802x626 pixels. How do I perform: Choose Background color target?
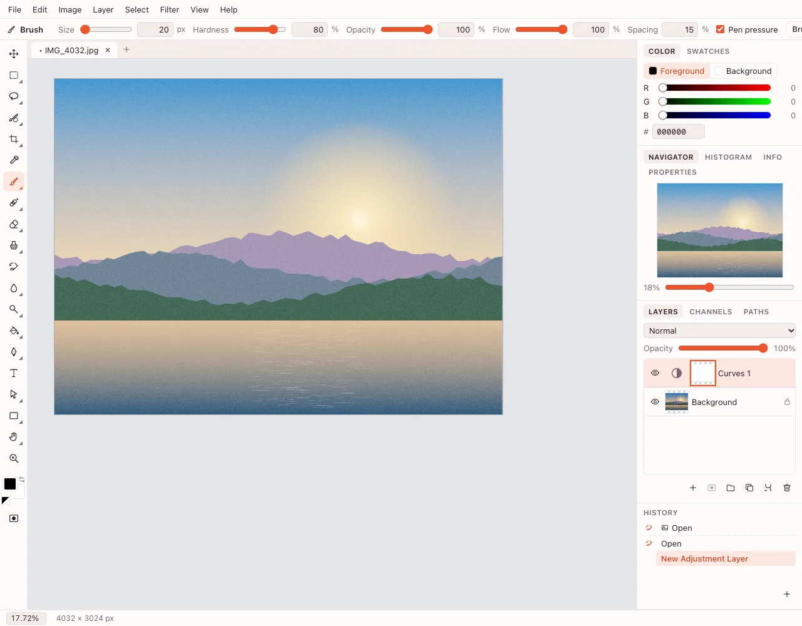[x=743, y=71]
